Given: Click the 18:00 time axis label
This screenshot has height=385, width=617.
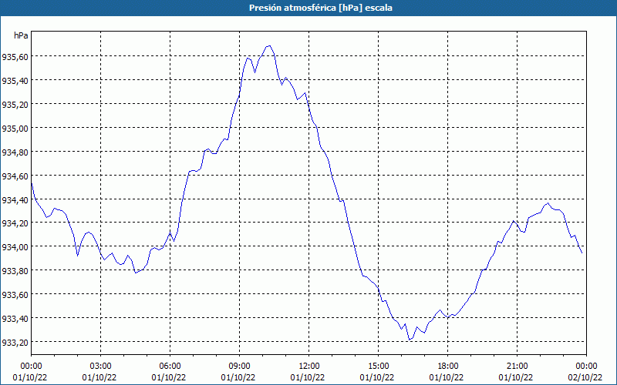Looking at the screenshot, I should (x=448, y=367).
